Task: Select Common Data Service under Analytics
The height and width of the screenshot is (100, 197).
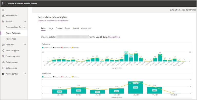Action: (x=15, y=27)
